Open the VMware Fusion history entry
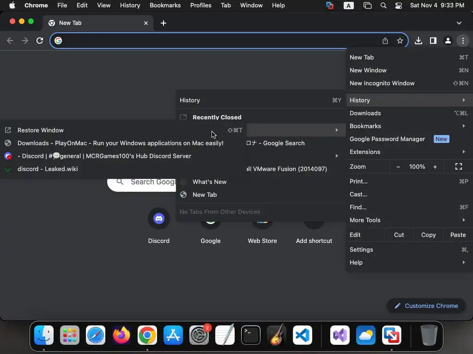473x354 pixels. pyautogui.click(x=296, y=169)
